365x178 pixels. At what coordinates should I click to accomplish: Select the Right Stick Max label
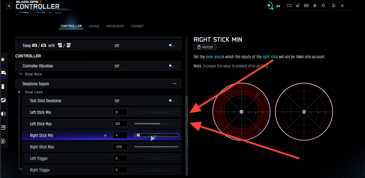[42, 147]
